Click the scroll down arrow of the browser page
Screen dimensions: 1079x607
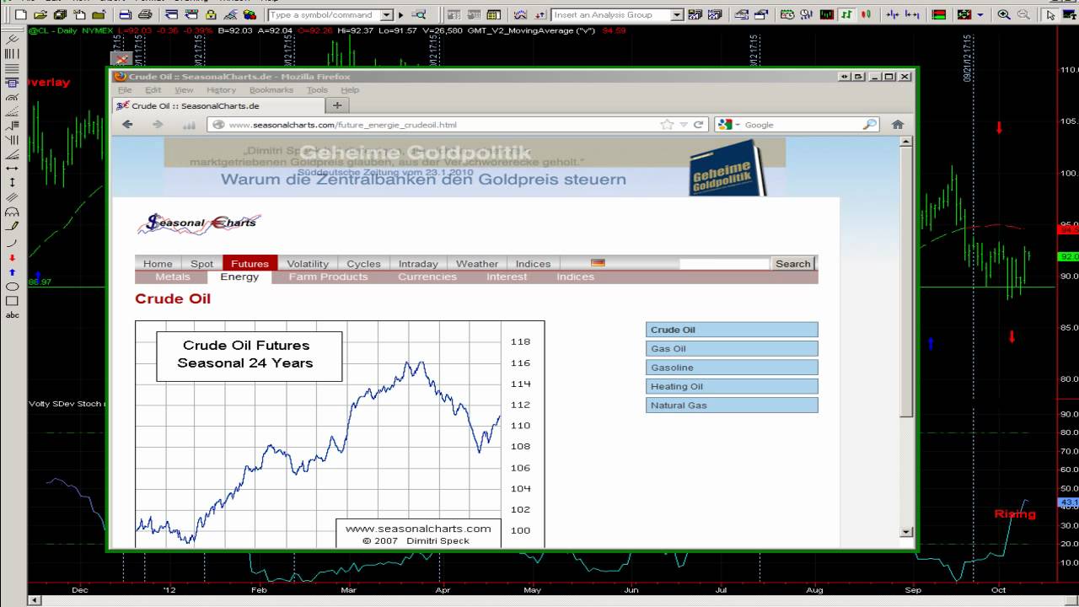907,531
